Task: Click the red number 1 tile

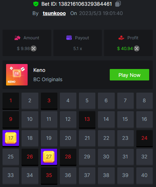Action: pyautogui.click(x=11, y=101)
